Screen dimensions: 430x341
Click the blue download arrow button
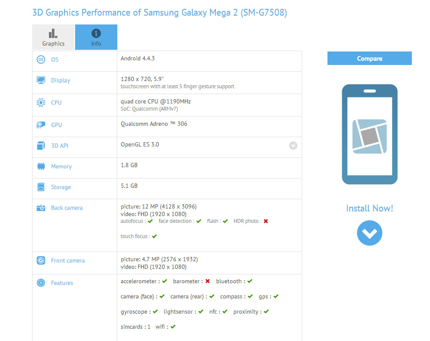coord(369,233)
